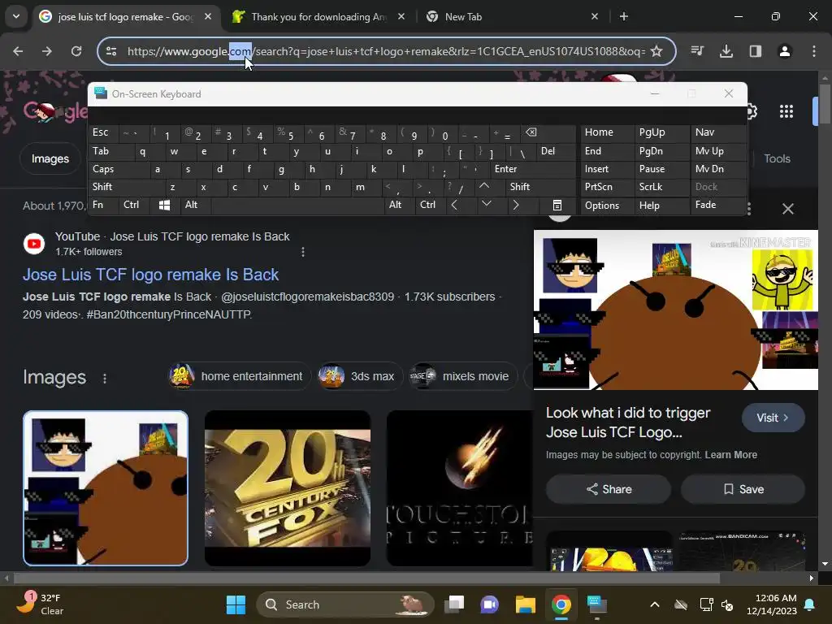Close the image preview side panel
This screenshot has width=832, height=624.
click(788, 209)
